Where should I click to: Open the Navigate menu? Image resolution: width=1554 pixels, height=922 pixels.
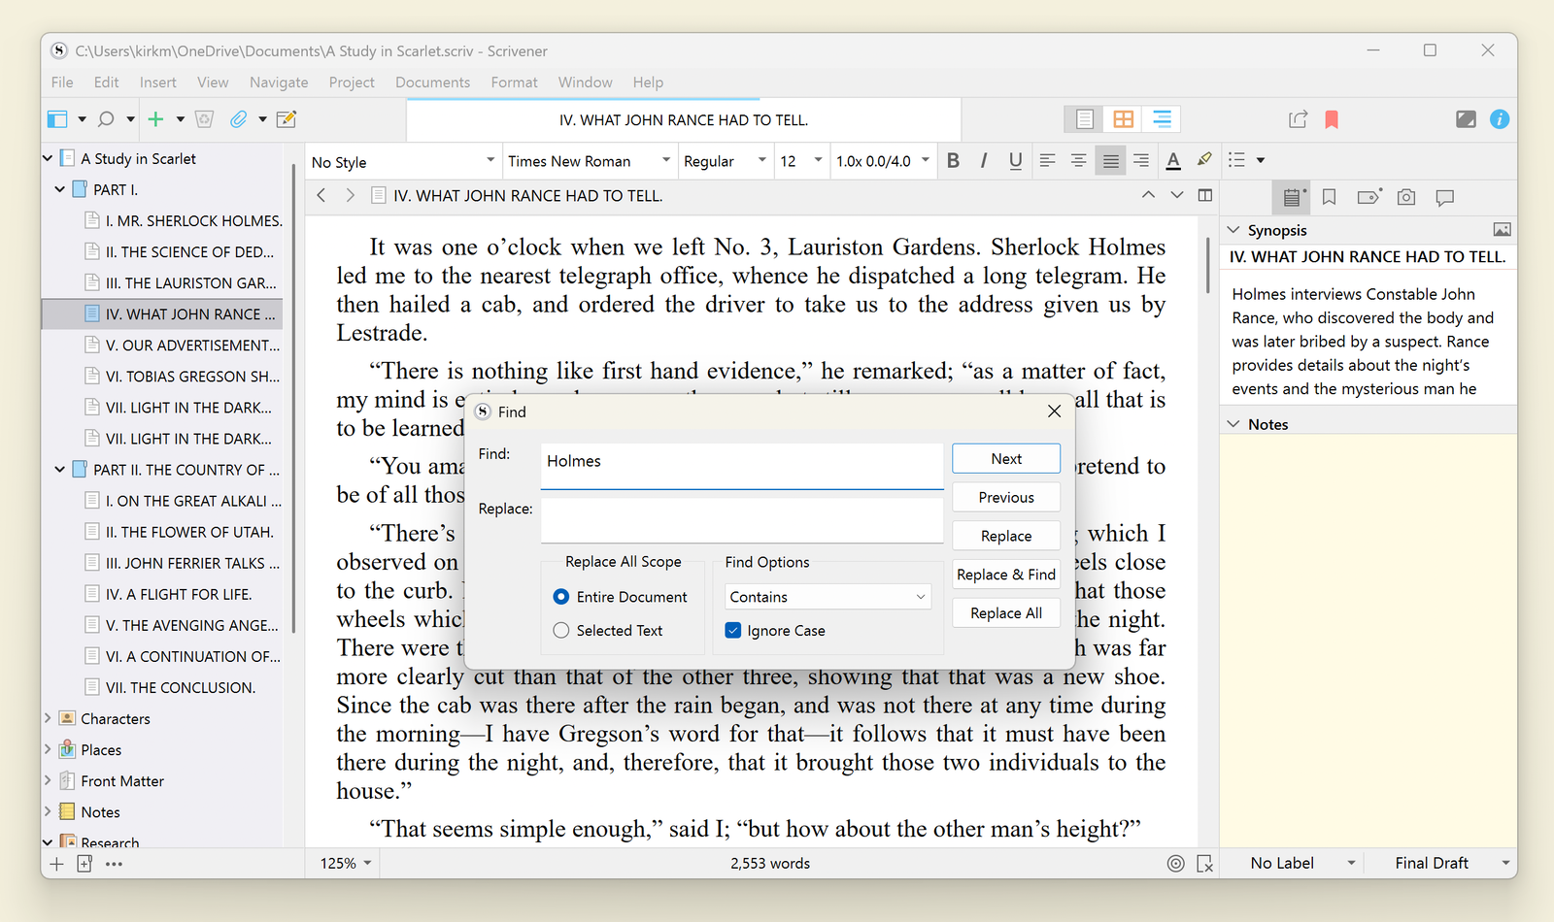coord(279,82)
